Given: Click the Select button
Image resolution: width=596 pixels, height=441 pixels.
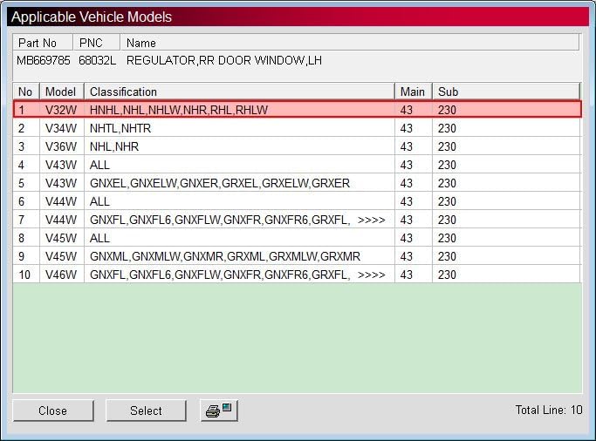Looking at the screenshot, I should tap(146, 410).
